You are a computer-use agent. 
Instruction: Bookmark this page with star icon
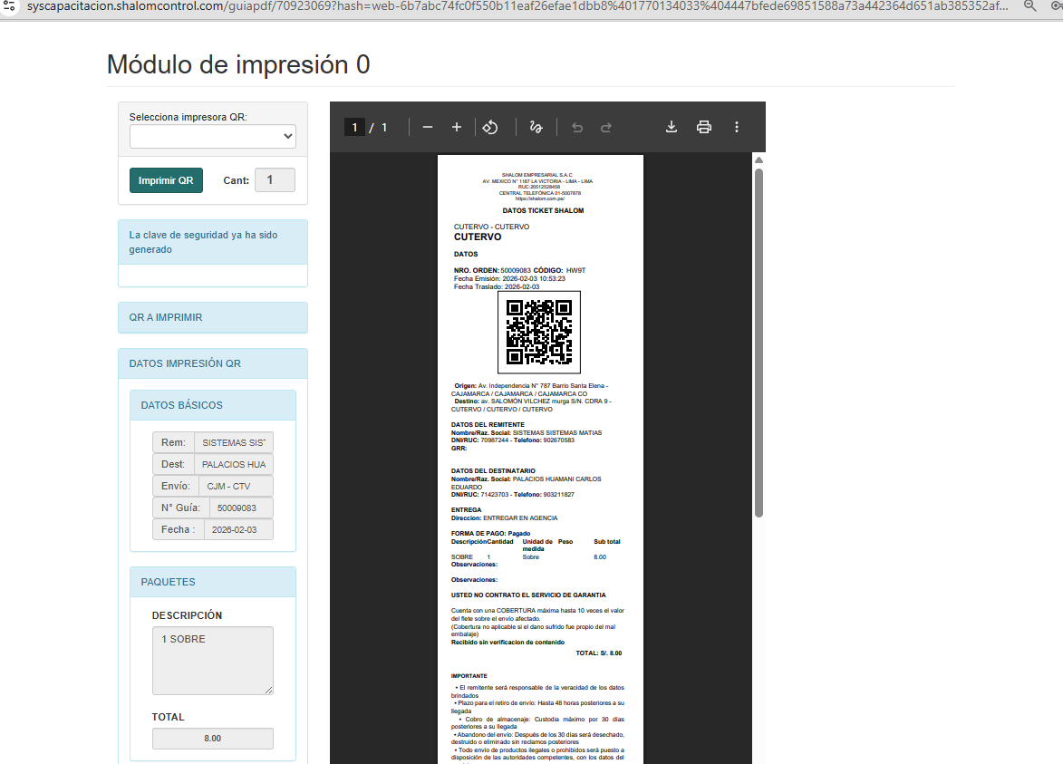click(x=1057, y=6)
